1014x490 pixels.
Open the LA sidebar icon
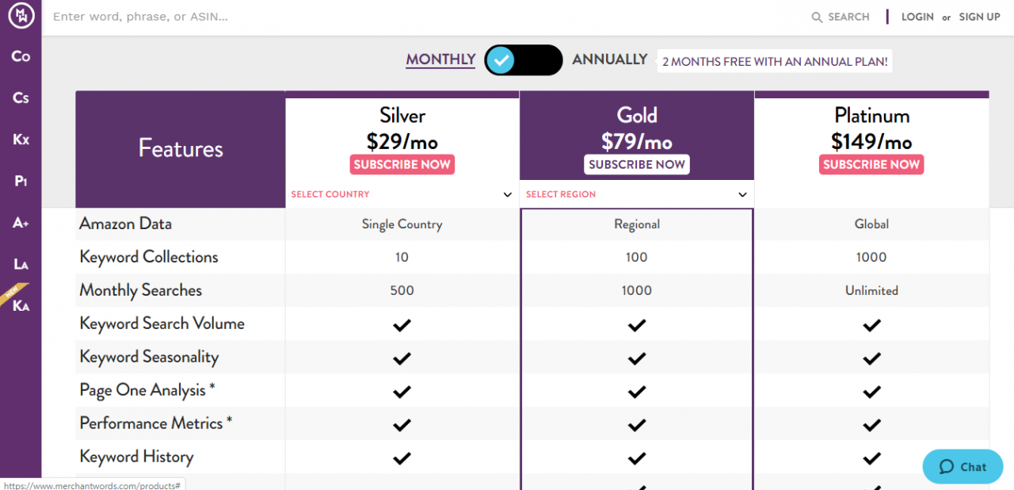tap(21, 264)
